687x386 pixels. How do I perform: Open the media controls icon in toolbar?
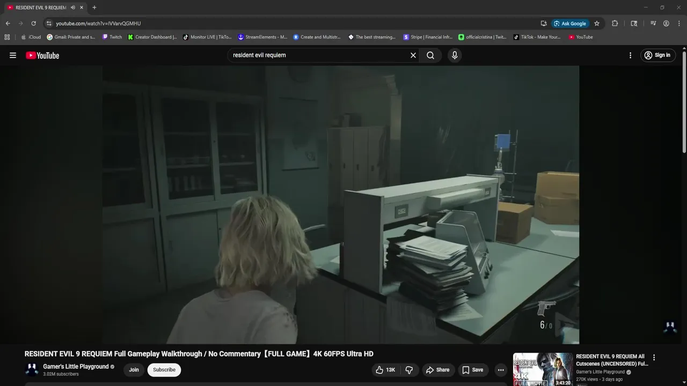coord(653,24)
